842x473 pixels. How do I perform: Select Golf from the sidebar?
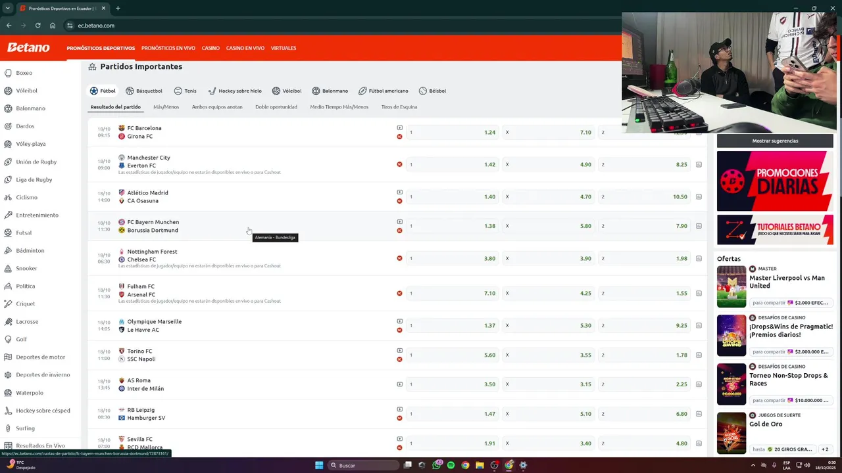pos(21,339)
